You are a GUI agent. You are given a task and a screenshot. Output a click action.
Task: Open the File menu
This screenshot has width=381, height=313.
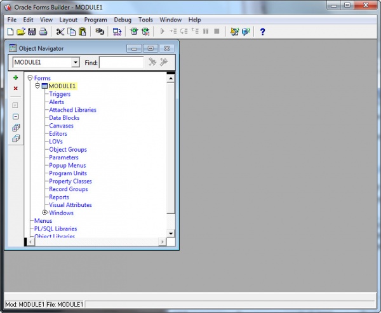[12, 20]
